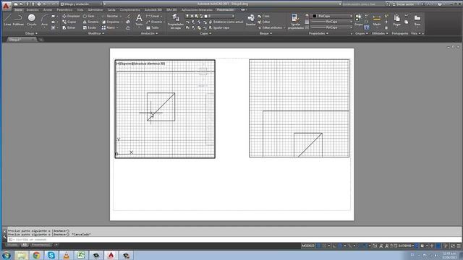Select the Texto annotation tool
Screen dimensions: 463x260
click(139, 19)
